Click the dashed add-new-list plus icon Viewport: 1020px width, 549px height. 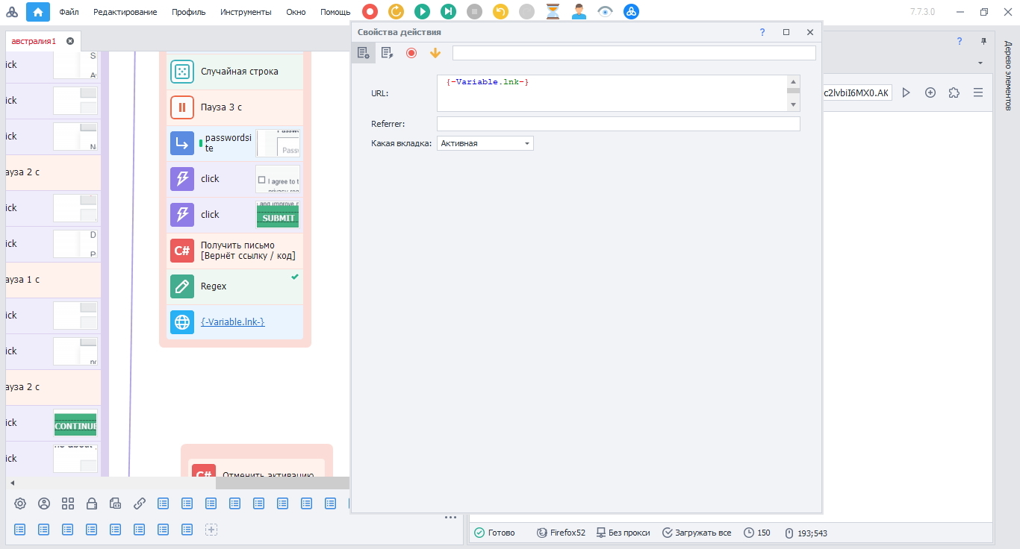(211, 530)
